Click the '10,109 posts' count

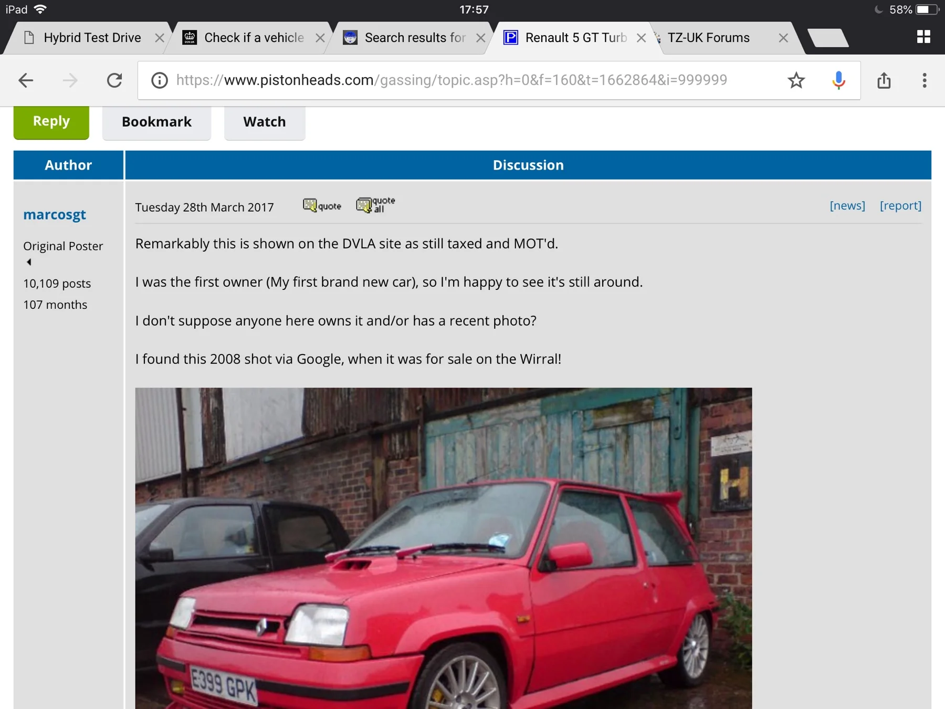point(57,284)
